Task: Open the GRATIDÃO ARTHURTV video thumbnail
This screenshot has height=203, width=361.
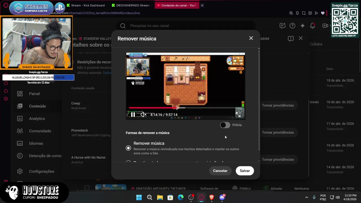Action: pyautogui.click(x=111, y=187)
